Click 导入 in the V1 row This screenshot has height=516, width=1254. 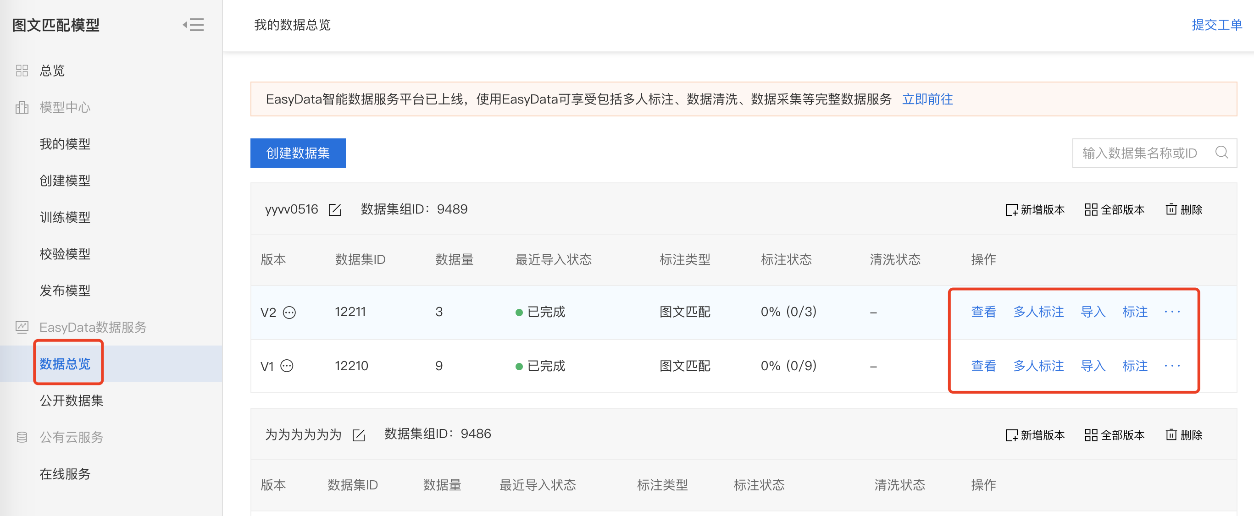(1093, 366)
